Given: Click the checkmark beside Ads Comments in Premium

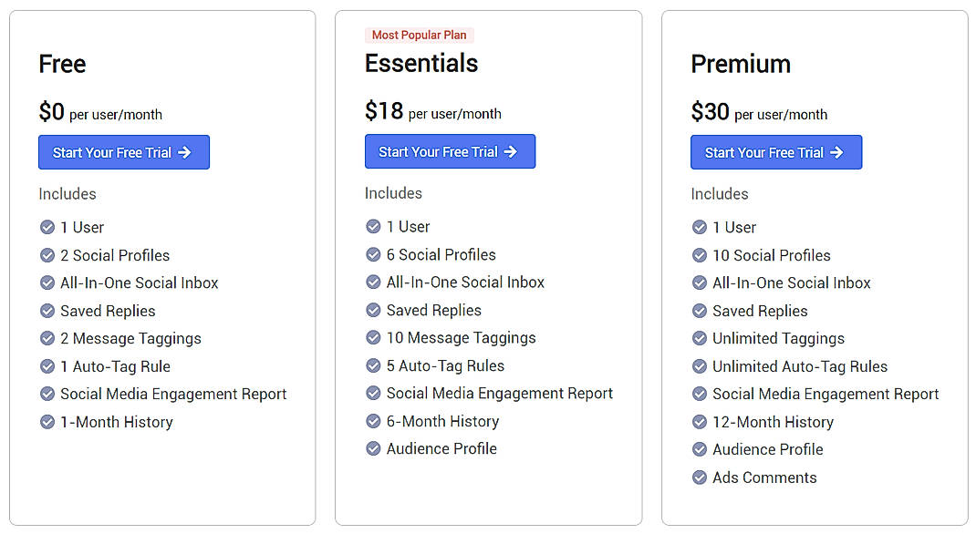Looking at the screenshot, I should click(700, 478).
